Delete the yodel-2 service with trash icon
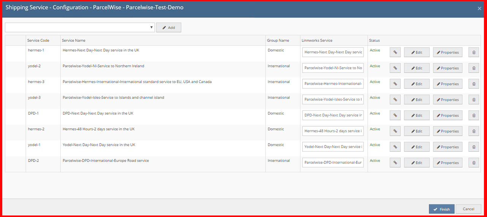Screen dimensions: 487x217 [x=474, y=68]
